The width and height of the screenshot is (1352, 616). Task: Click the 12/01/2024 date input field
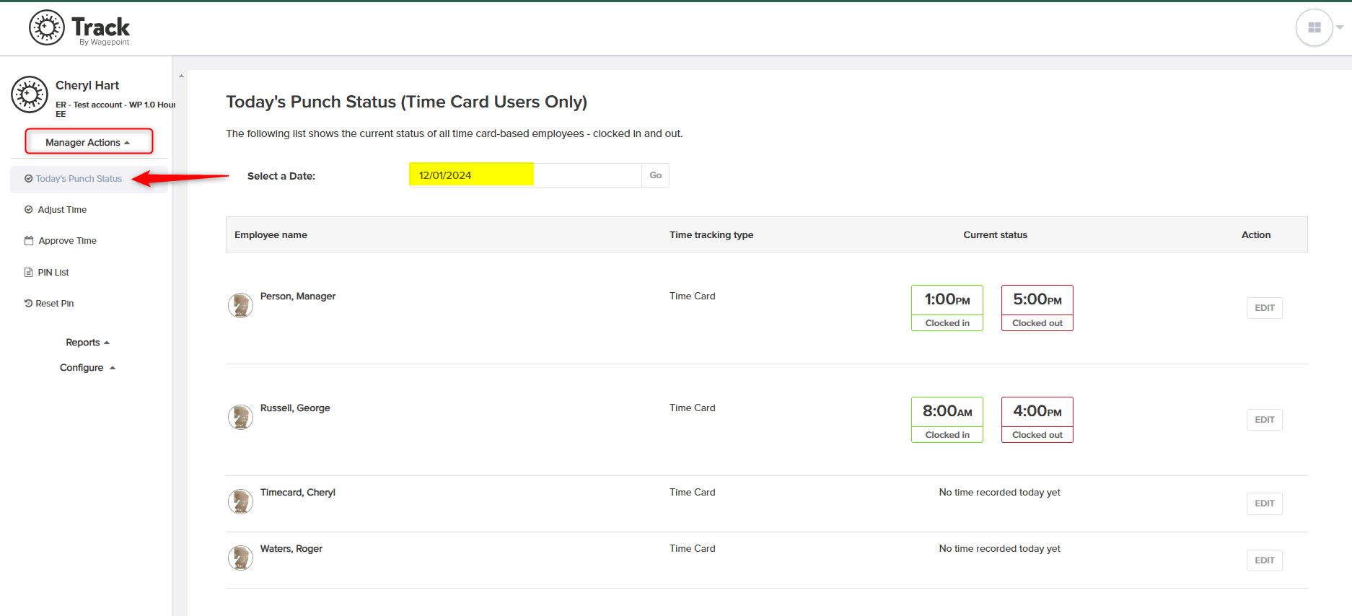(x=525, y=175)
